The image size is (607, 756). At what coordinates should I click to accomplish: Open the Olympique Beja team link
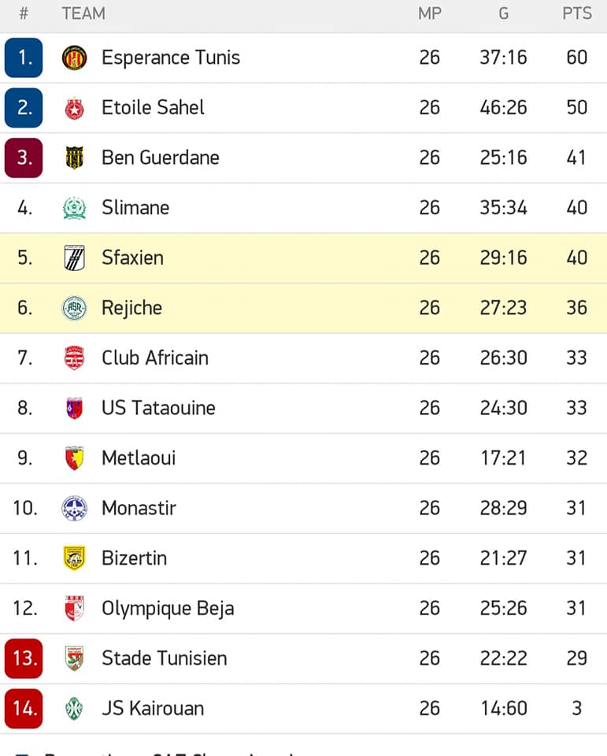(168, 609)
